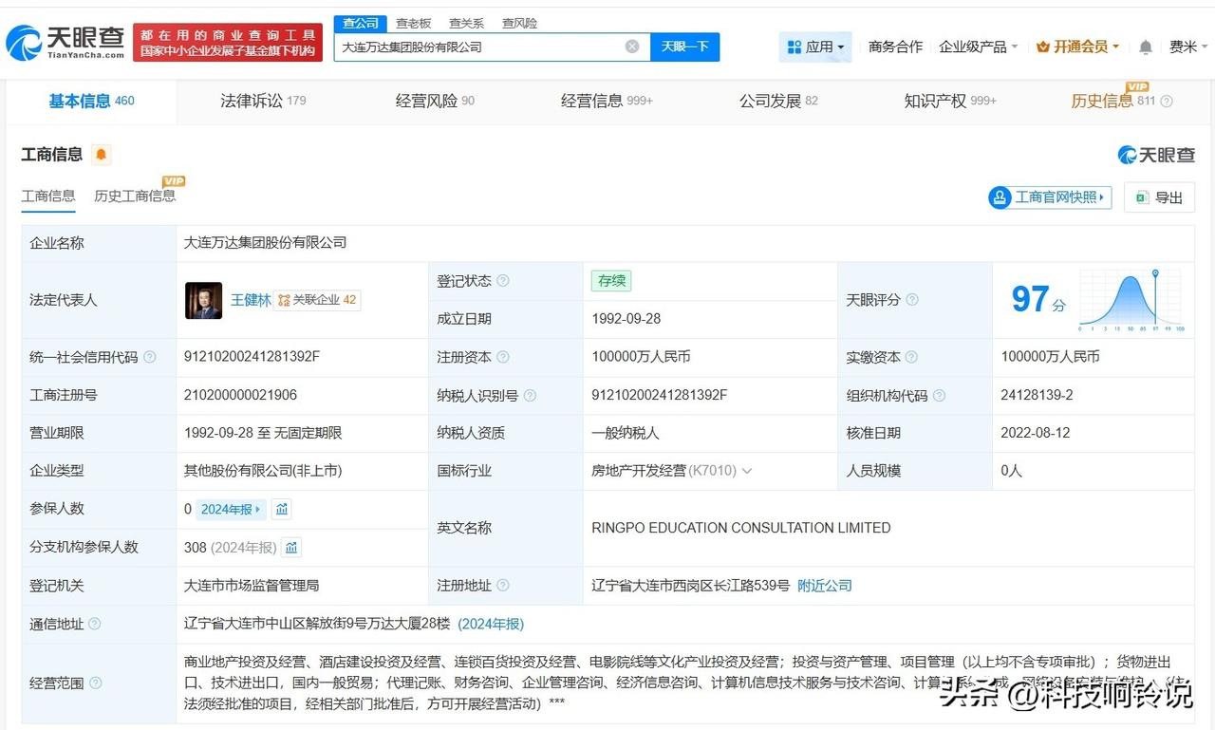The height and width of the screenshot is (730, 1215).
Task: Select the 查老板 search tab
Action: click(413, 23)
